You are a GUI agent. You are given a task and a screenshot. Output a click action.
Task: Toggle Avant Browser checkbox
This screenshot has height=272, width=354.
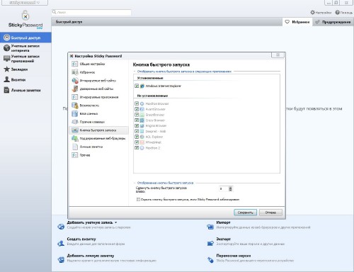[137, 109]
